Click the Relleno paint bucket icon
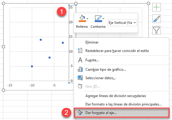Viewport: 172px width, 120px height. pyautogui.click(x=82, y=17)
